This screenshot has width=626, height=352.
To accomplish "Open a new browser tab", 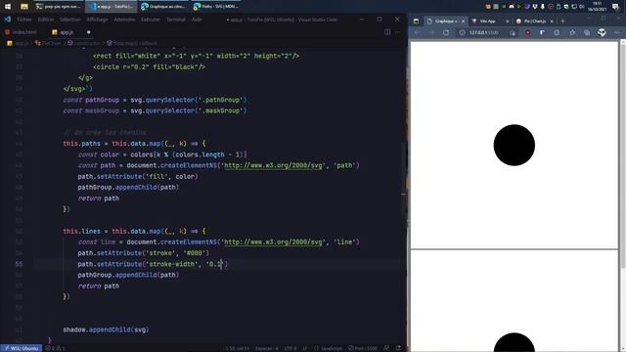I will coord(563,22).
